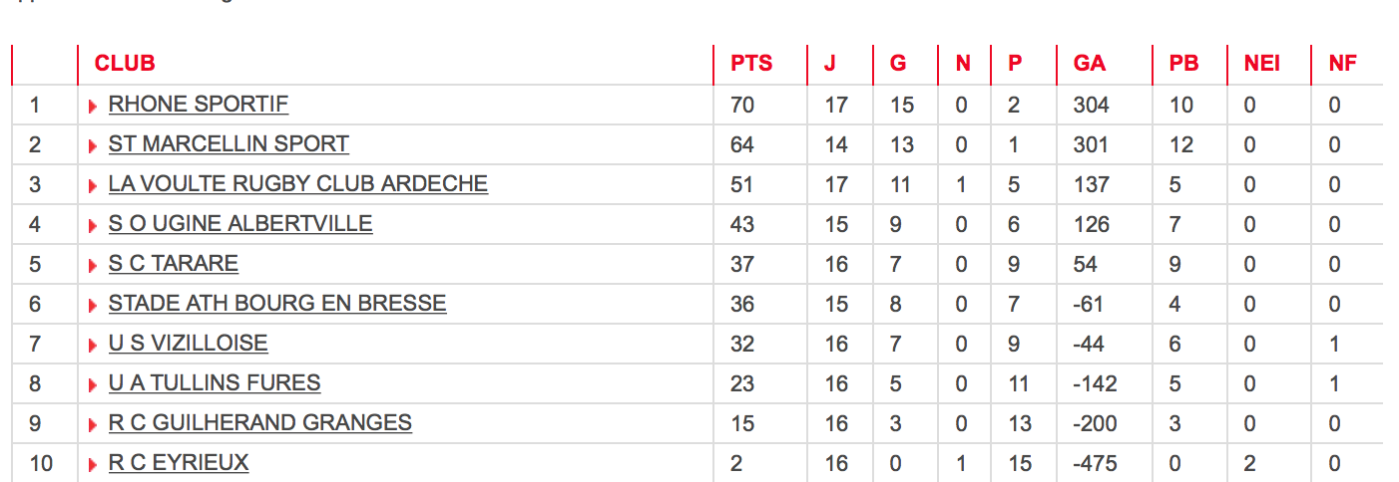Click the red arrow next to ST MARCELLIN SPORT

coord(93,146)
